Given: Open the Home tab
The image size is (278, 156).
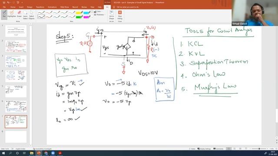Looking at the screenshot, I should (x=13, y=7).
